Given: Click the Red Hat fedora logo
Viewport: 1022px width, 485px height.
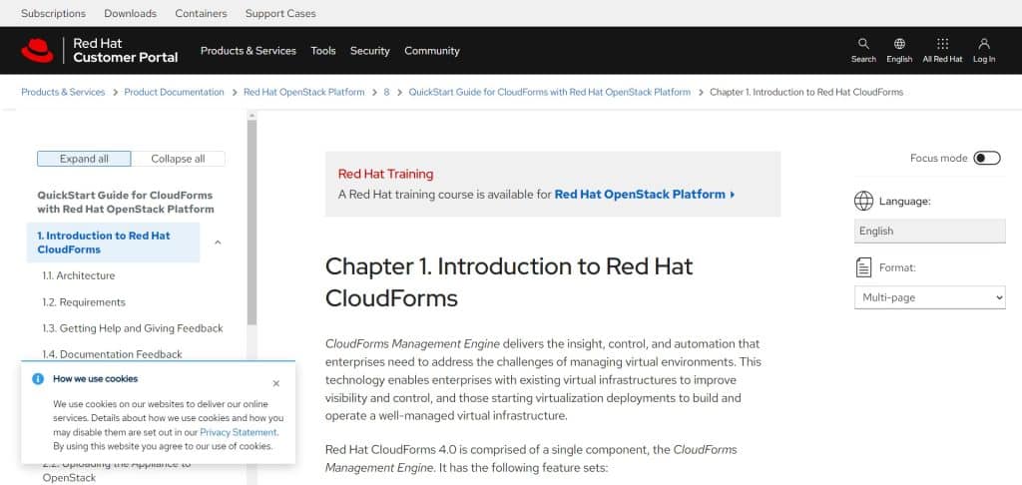Looking at the screenshot, I should 37,50.
